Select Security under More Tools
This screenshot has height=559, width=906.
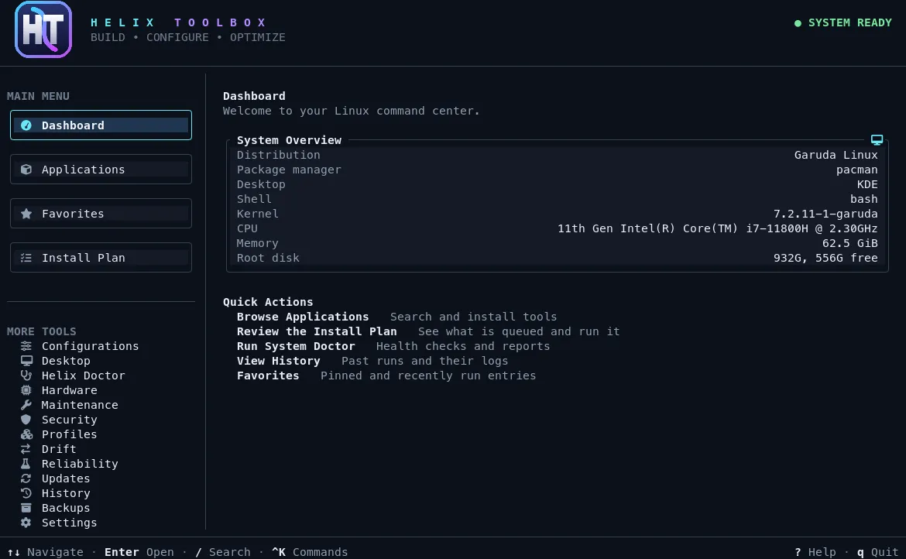pyautogui.click(x=70, y=420)
